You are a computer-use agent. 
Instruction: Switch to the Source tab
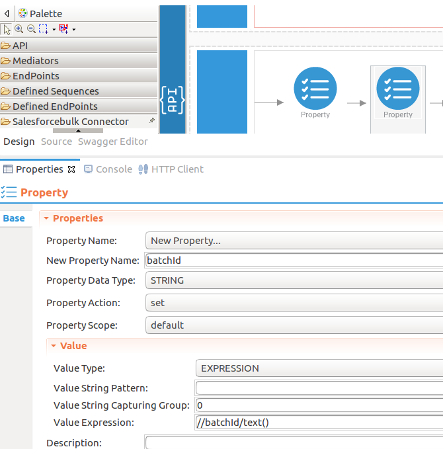click(56, 142)
